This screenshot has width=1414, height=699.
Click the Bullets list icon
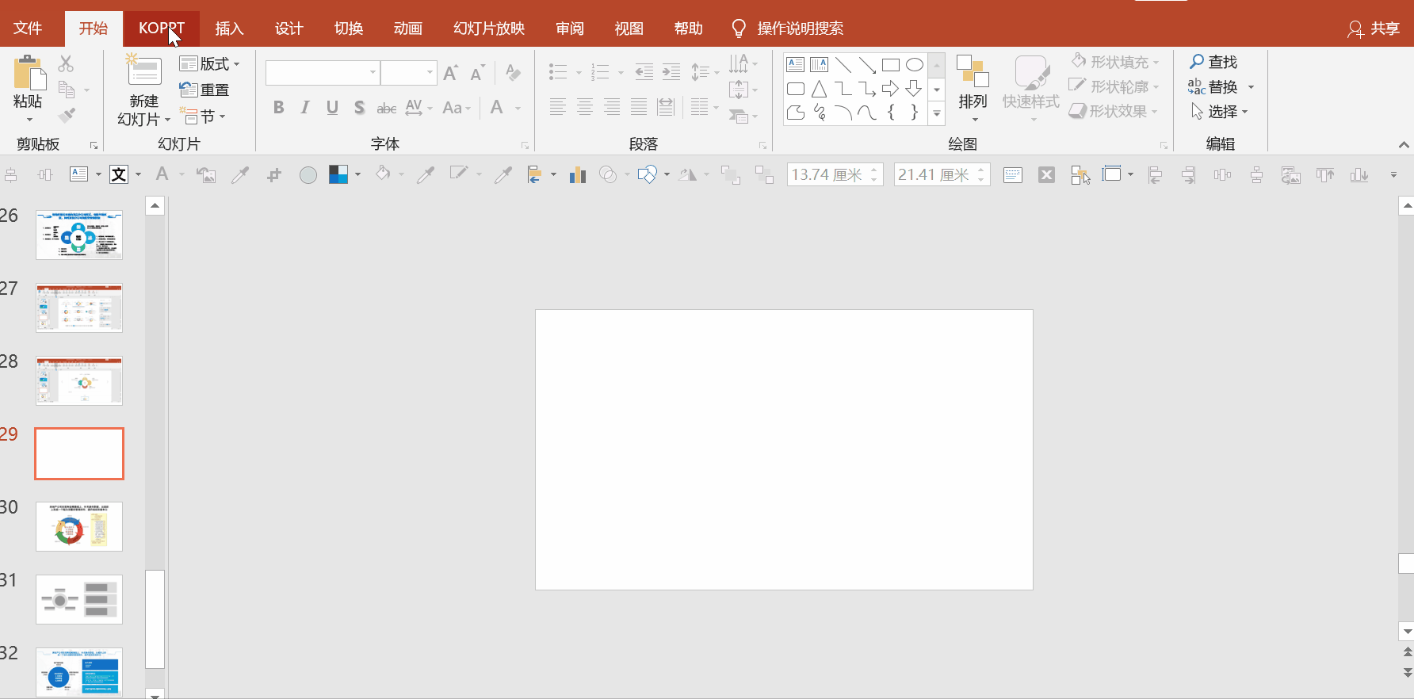coord(558,72)
